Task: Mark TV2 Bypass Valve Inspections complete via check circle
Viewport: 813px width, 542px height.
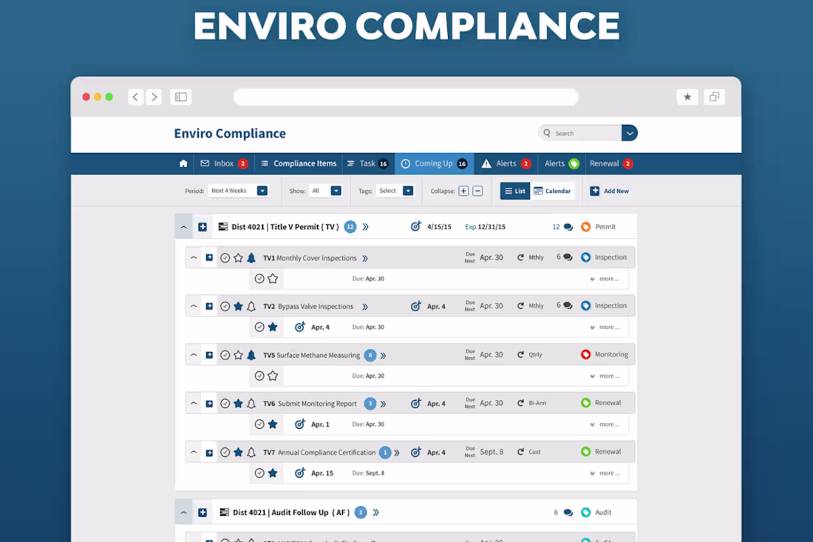Action: coord(225,305)
